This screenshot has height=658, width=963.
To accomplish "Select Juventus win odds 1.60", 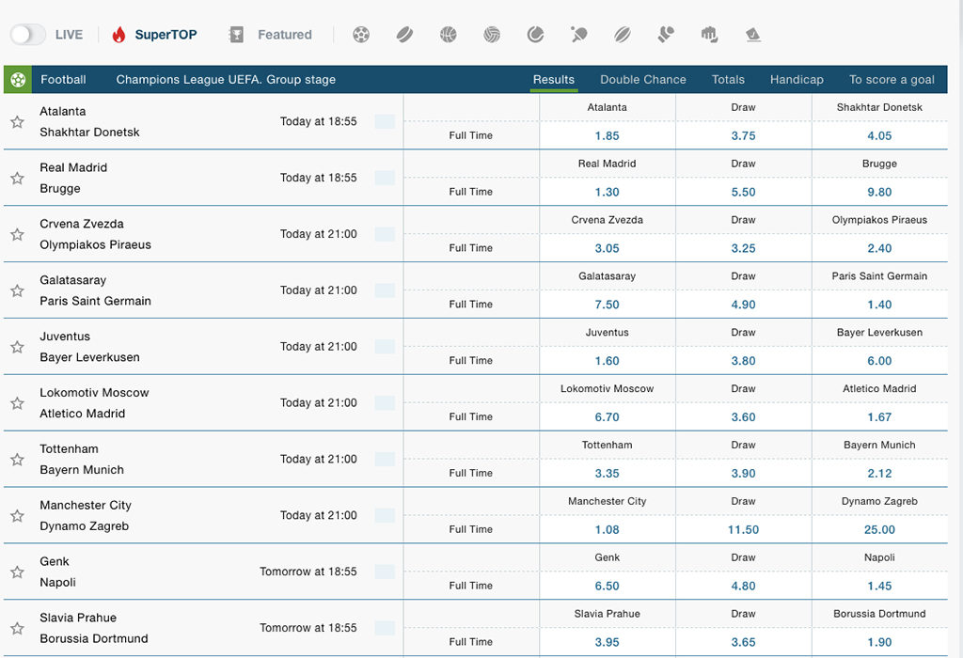I will [x=607, y=361].
